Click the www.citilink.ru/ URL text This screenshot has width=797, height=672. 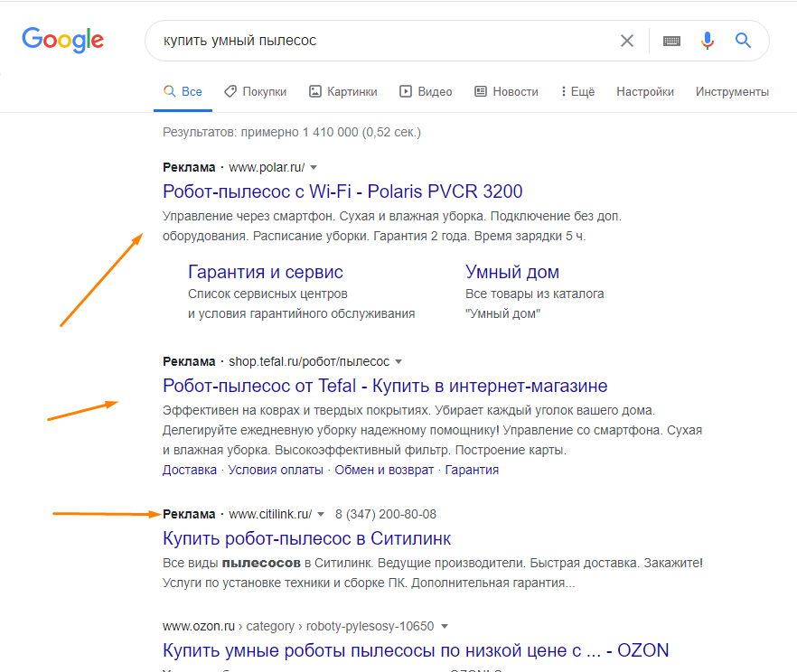[x=270, y=514]
